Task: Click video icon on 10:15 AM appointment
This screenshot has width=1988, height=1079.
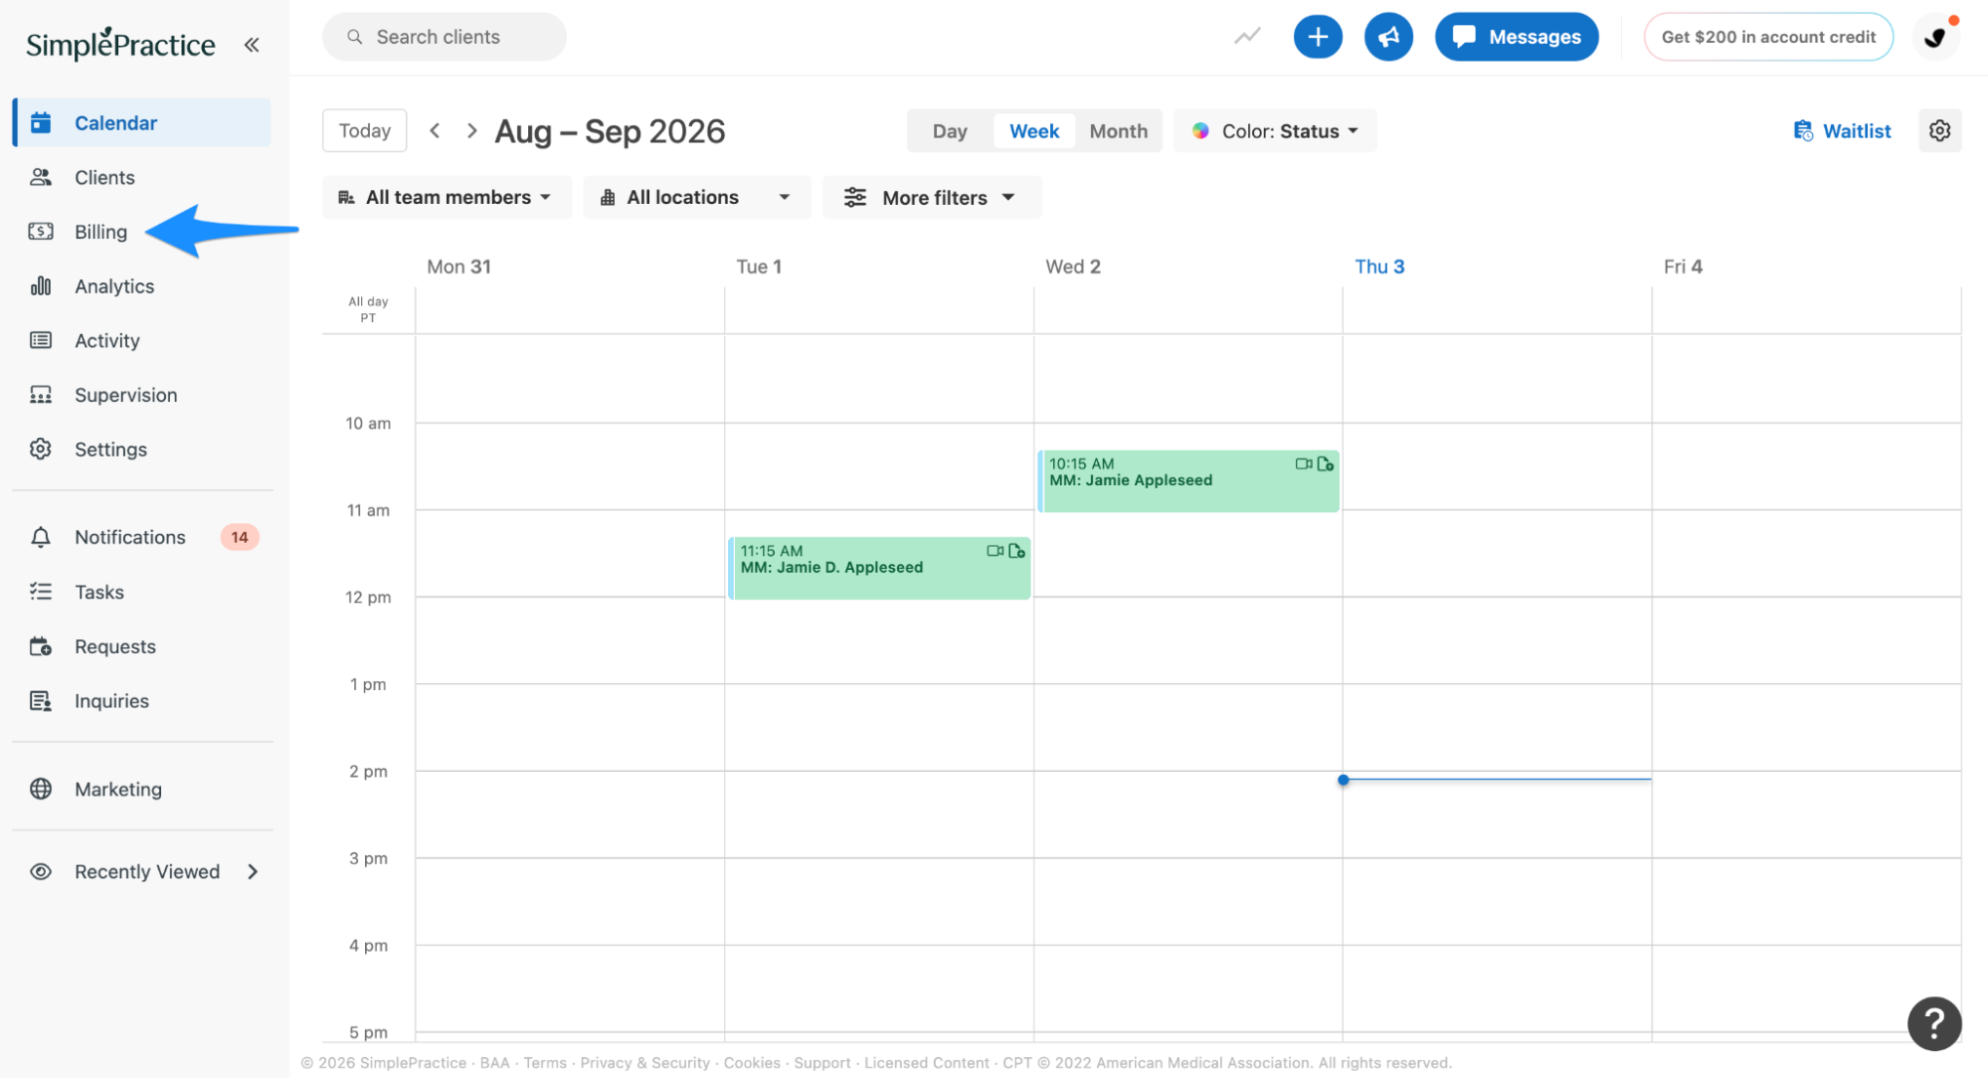Action: tap(1303, 463)
